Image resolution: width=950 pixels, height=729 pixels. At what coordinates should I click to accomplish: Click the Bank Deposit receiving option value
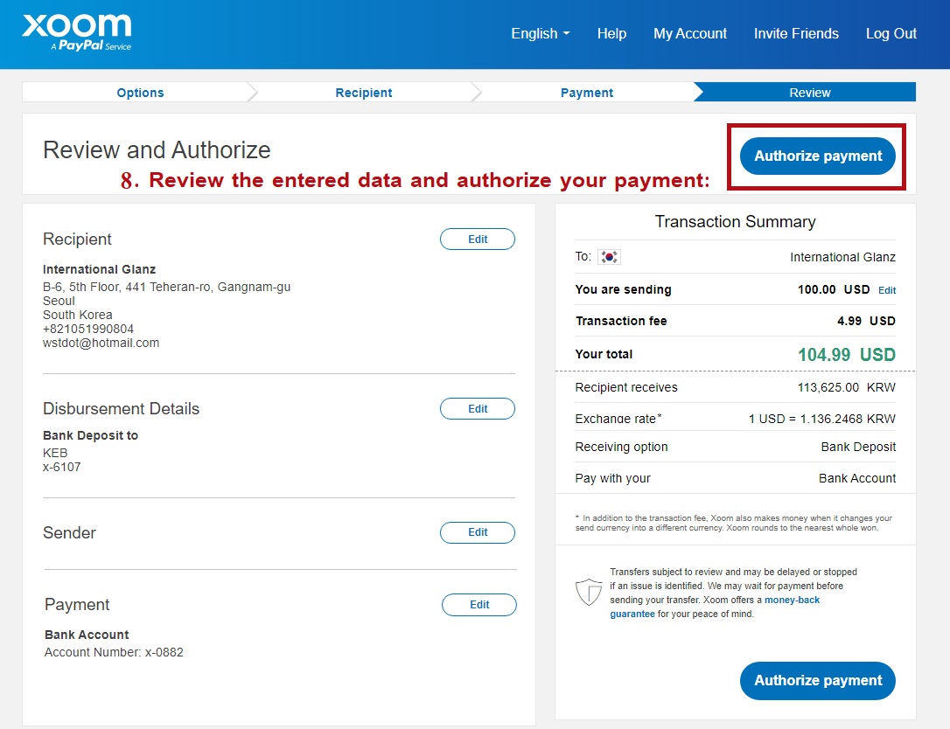858,447
